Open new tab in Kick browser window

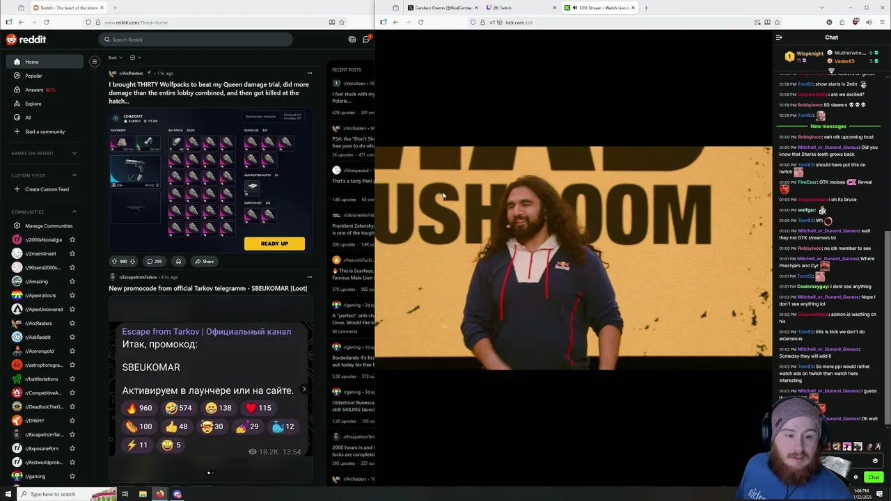click(x=646, y=8)
